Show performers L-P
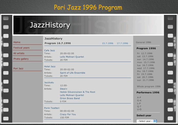The image size is (178, 125). [139, 103]
